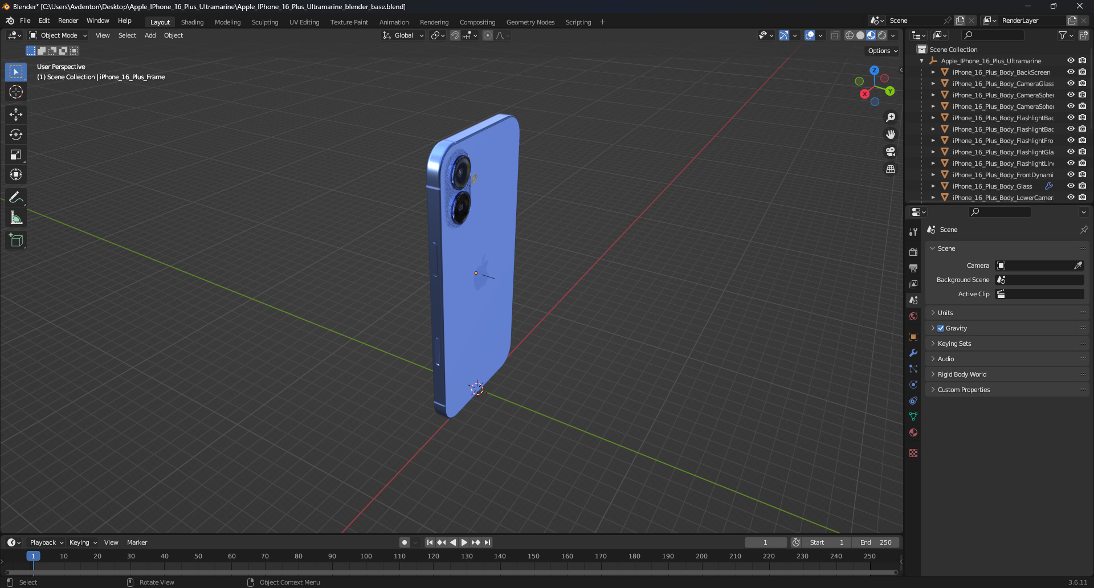Image resolution: width=1094 pixels, height=588 pixels.
Task: Select the Annotate tool
Action: pyautogui.click(x=16, y=197)
